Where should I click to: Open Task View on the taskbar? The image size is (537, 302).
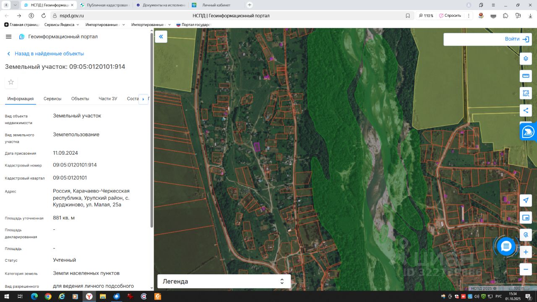(x=20, y=296)
